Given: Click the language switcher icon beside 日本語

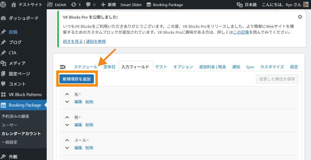Looking at the screenshot, I should click(240, 5).
